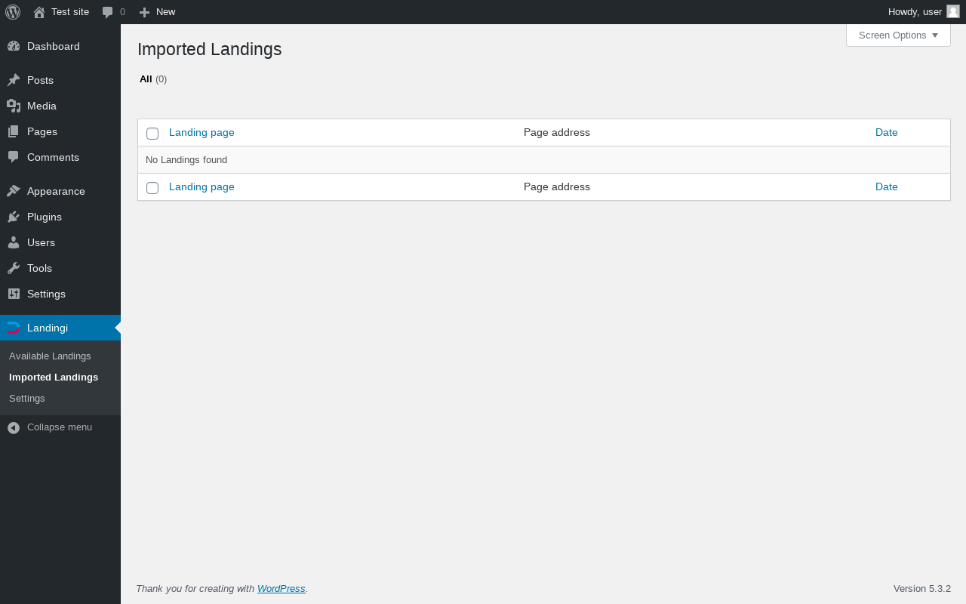Open the WordPress link in footer
This screenshot has width=966, height=604.
coord(281,588)
